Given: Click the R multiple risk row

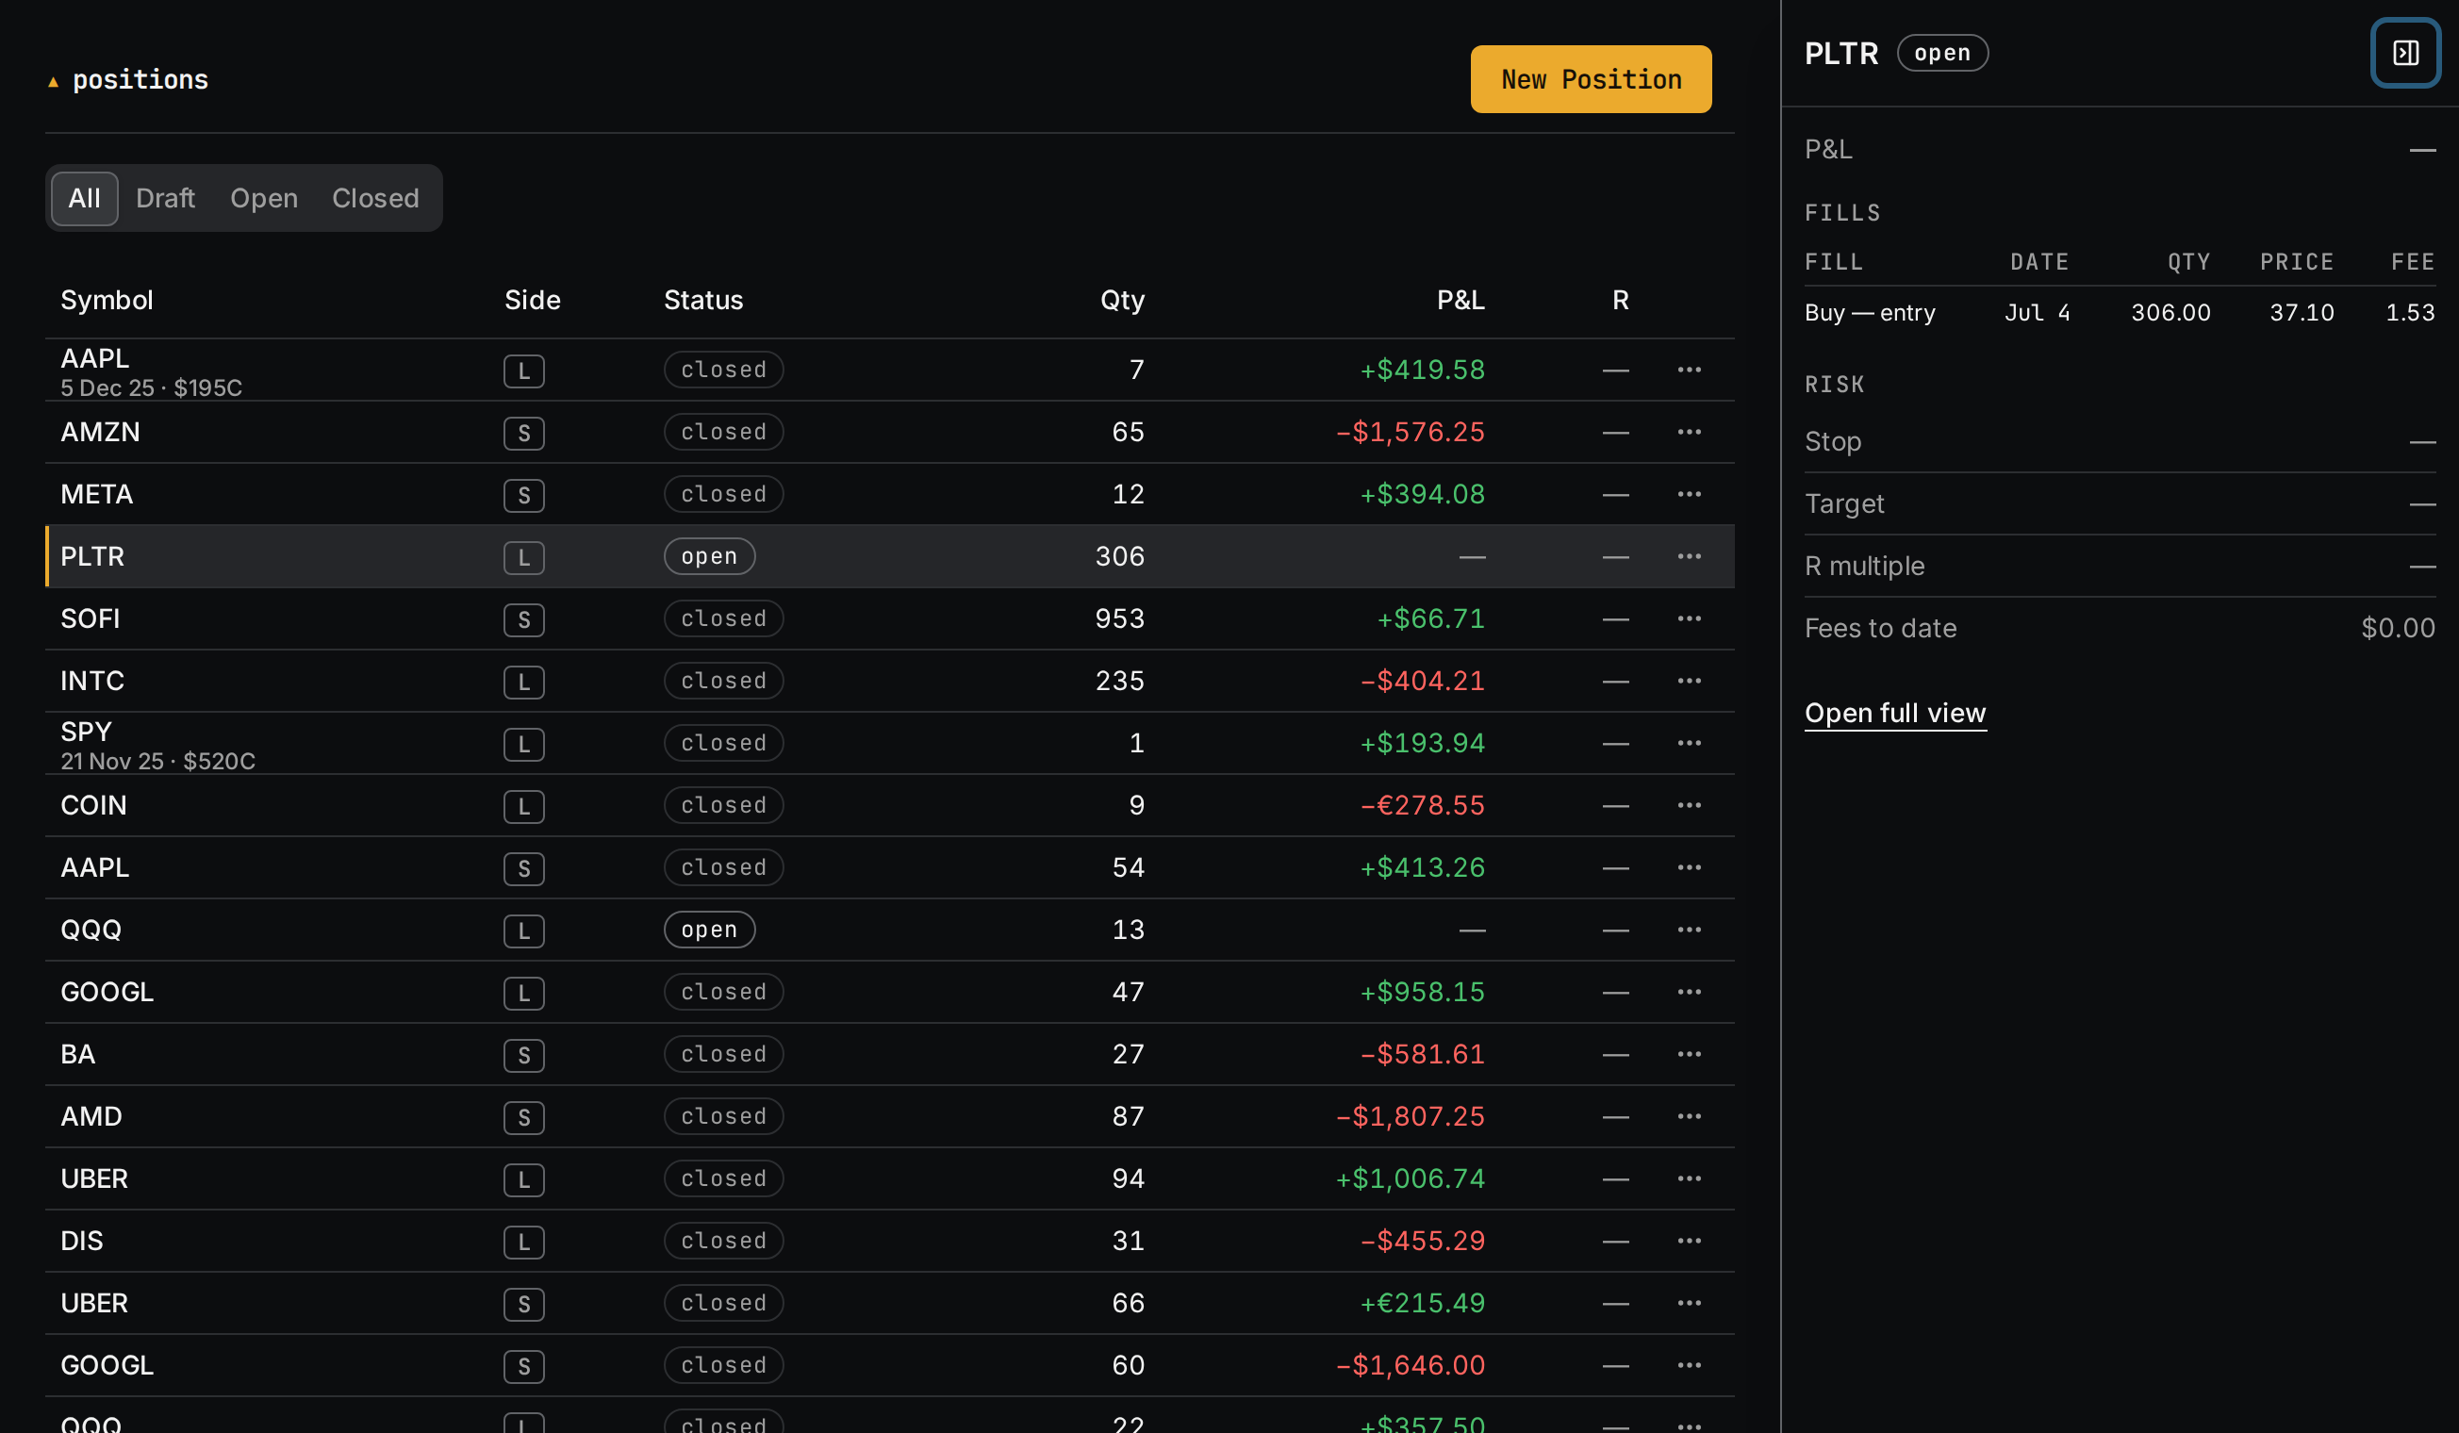Looking at the screenshot, I should click(x=2120, y=567).
